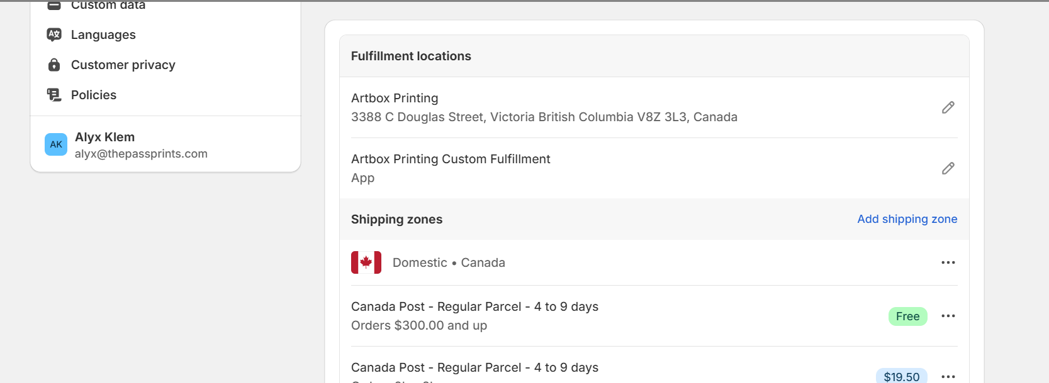The width and height of the screenshot is (1049, 383).
Task: Click the alyx@thepassprints.com email address
Action: 141,154
